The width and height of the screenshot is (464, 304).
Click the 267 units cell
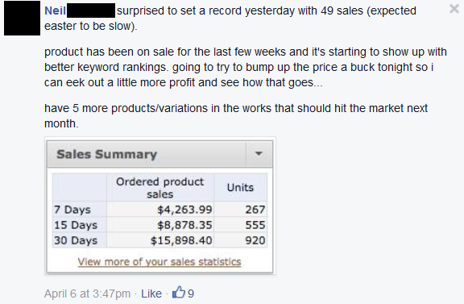(x=255, y=210)
